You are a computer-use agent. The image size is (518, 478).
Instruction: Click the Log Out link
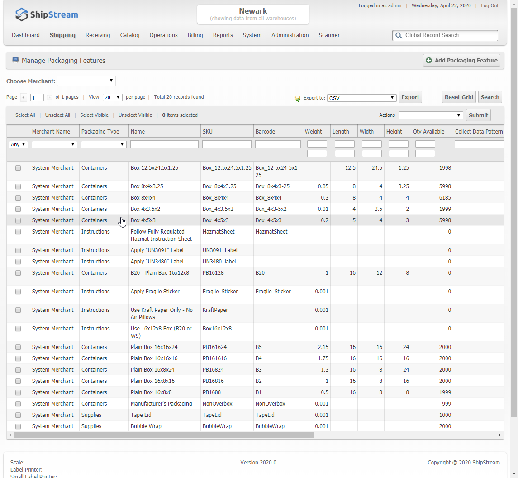point(489,5)
